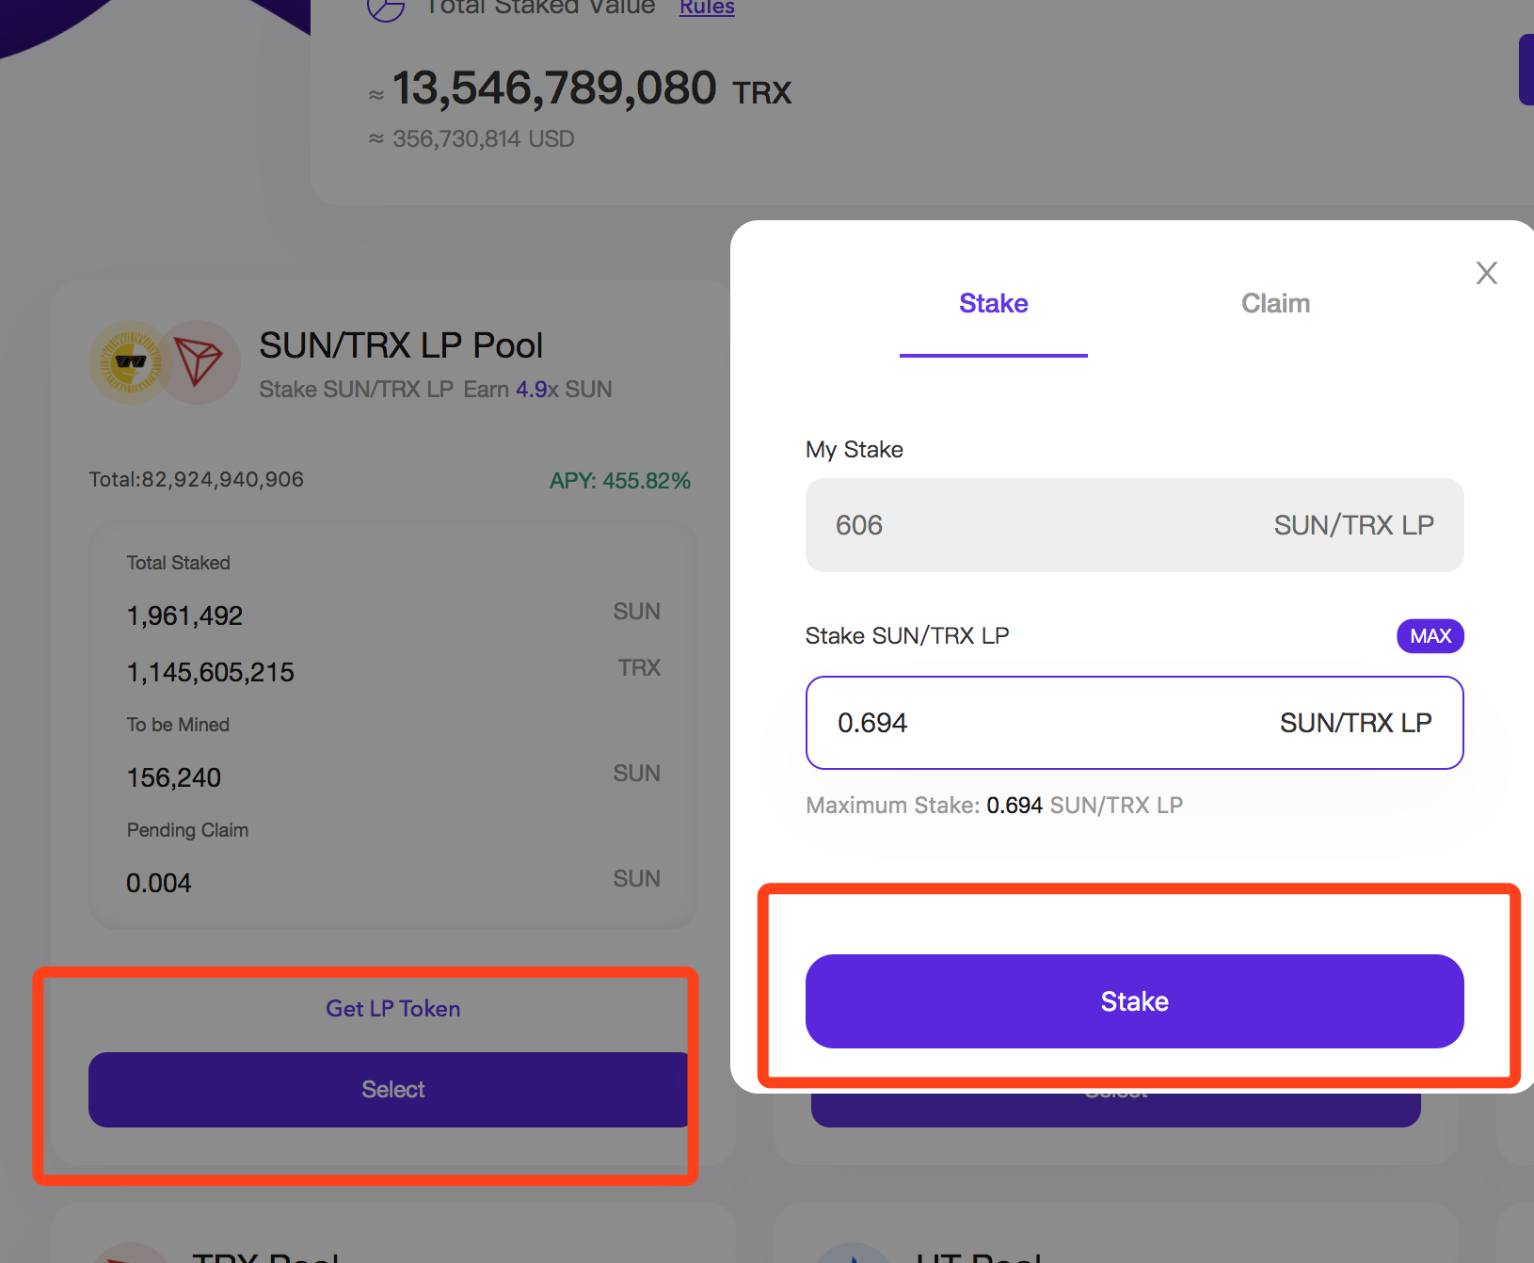The image size is (1534, 1263).
Task: Click the Maximum Stake 0.694 value
Action: (x=1015, y=806)
